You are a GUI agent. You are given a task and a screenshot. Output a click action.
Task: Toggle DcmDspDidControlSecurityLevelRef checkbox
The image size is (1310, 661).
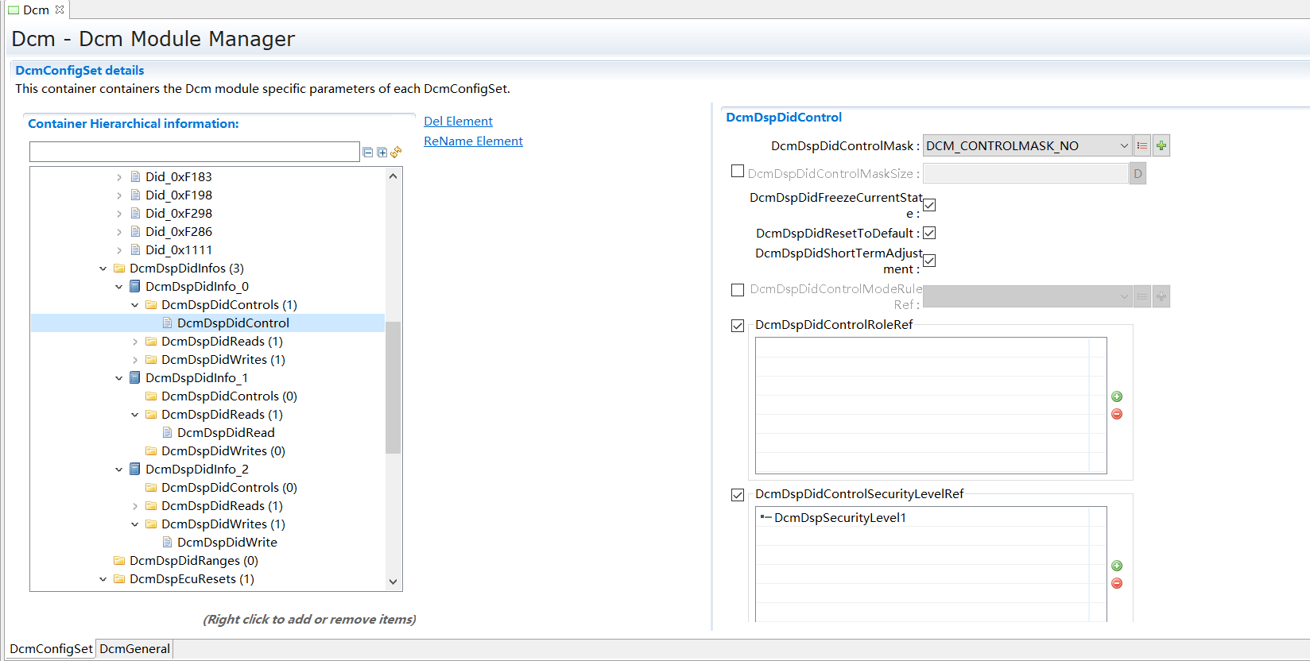738,495
